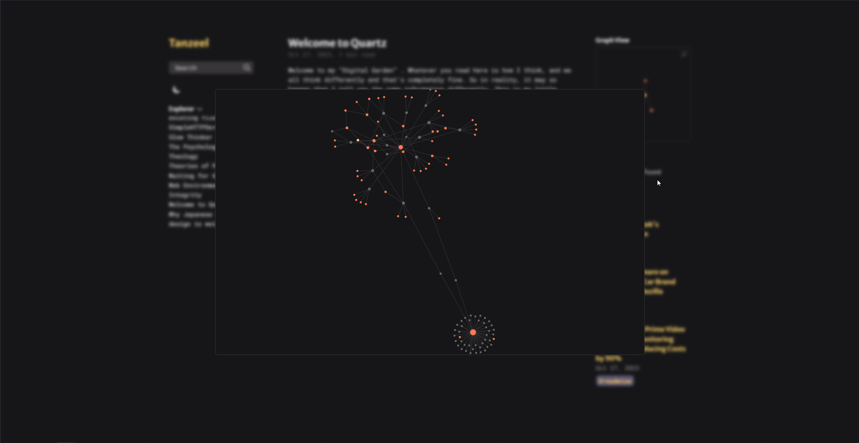Viewport: 859px width, 443px height.
Task: Open the Slow Thinker entry in Explorer
Action: pos(191,137)
